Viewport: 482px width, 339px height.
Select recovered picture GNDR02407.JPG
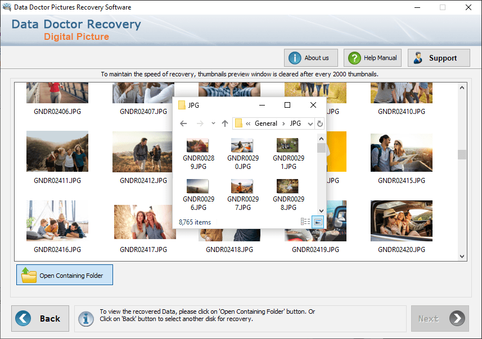click(143, 93)
